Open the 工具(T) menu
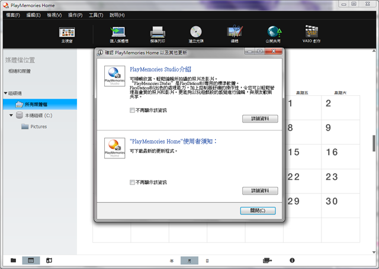379x269 pixels. coord(96,15)
